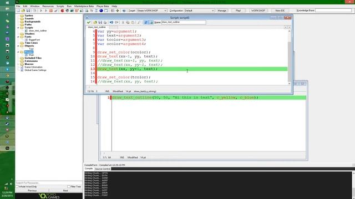355x199 pixels.
Task: Open the Target dropdown (Steam WORKSHOP)
Action: click(151, 11)
